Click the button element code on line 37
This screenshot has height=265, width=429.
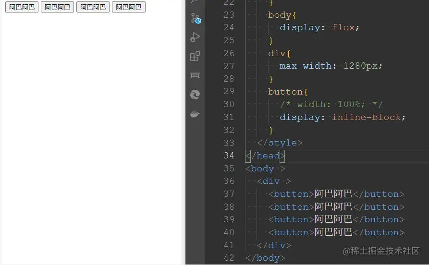point(336,194)
